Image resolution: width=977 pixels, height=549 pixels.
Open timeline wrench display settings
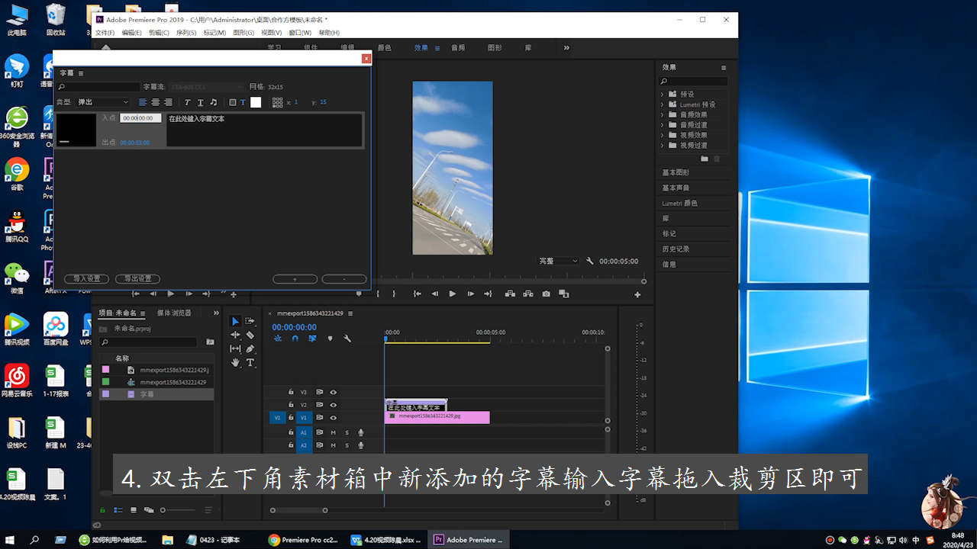tap(347, 339)
